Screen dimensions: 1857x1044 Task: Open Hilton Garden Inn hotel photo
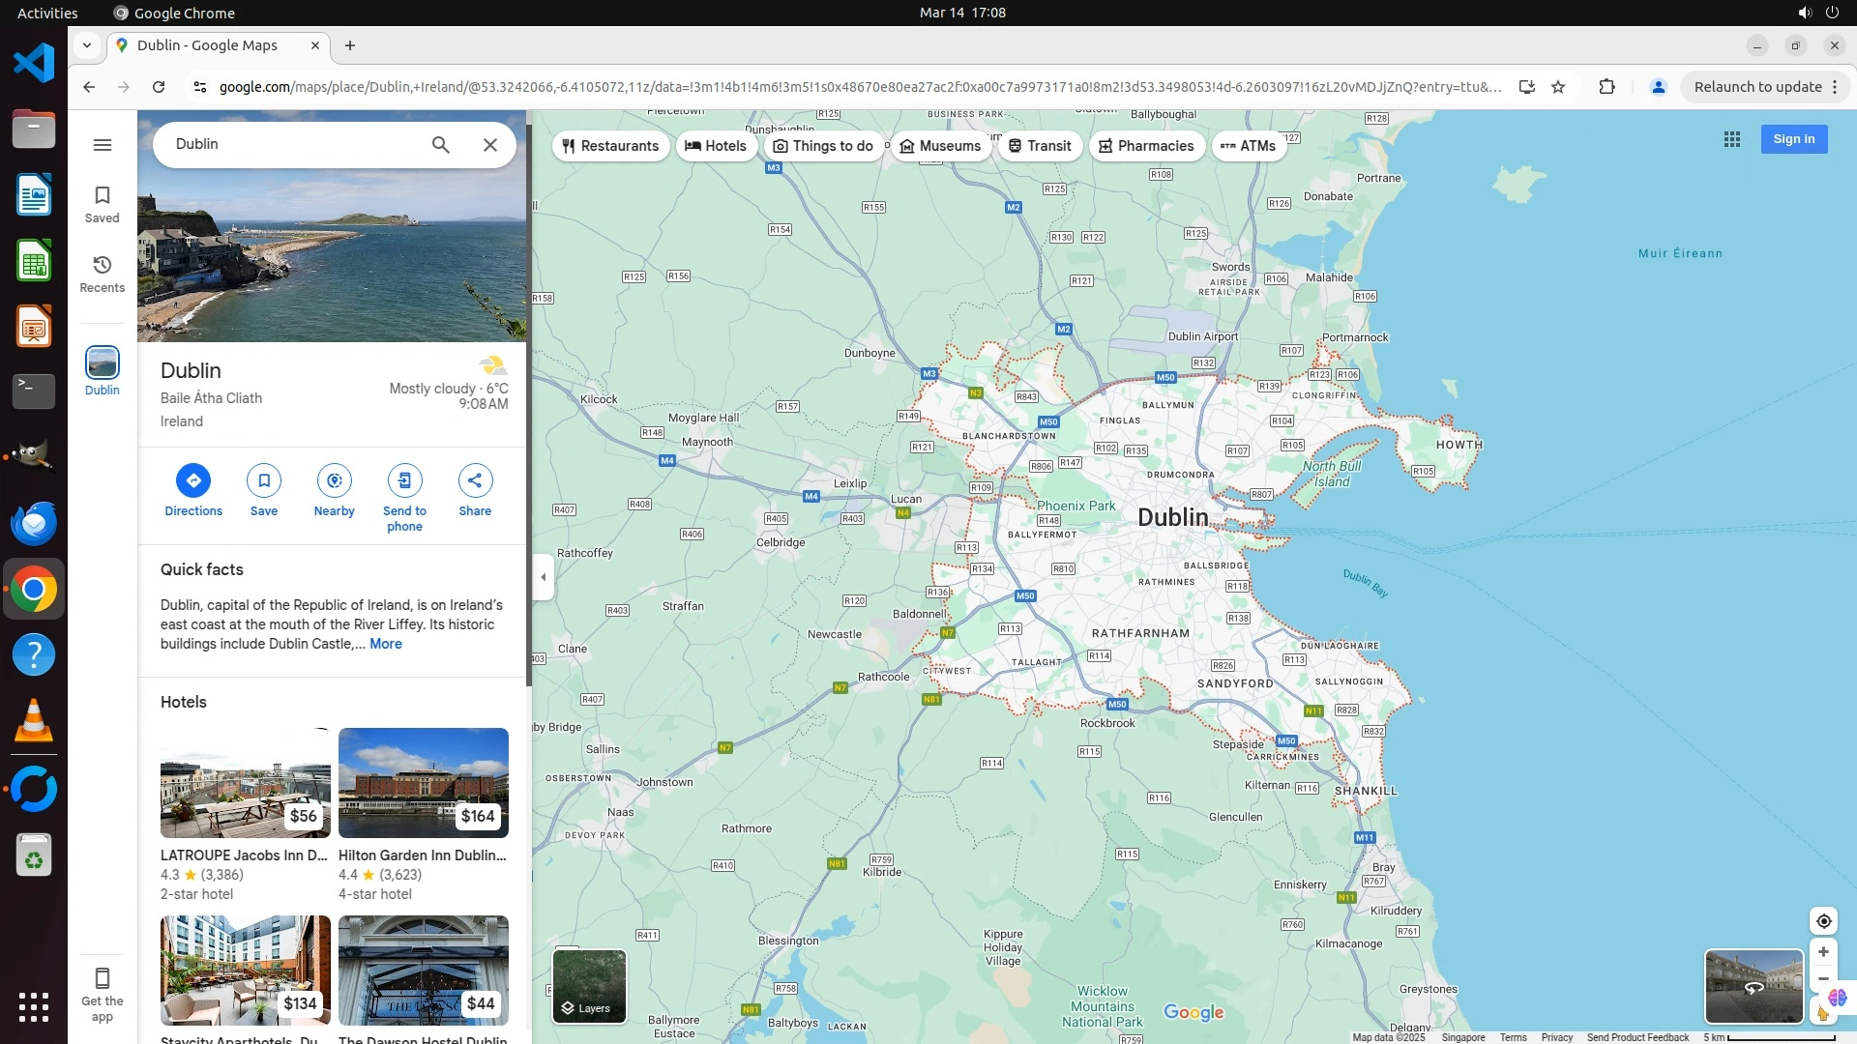click(423, 782)
